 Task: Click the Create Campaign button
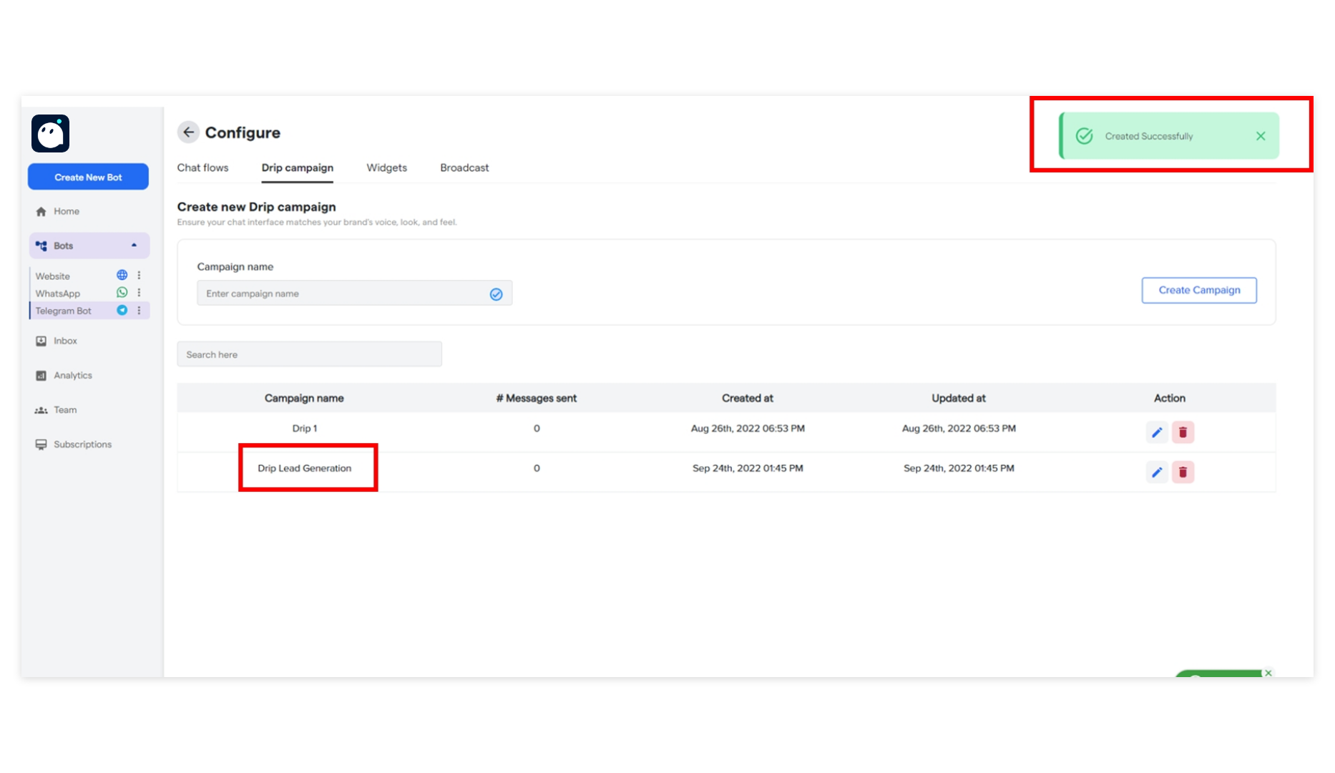(x=1199, y=290)
